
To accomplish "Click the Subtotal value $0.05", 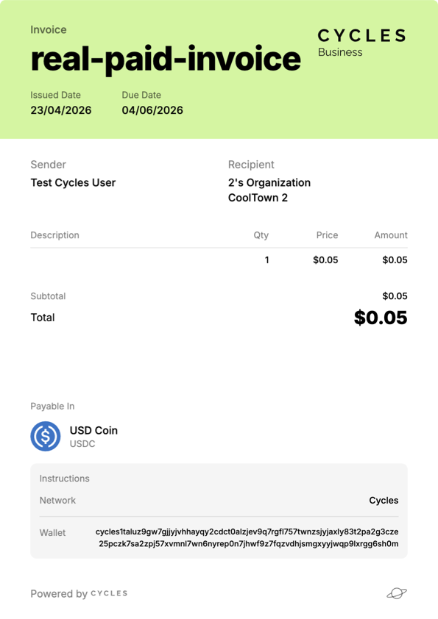I will (395, 296).
